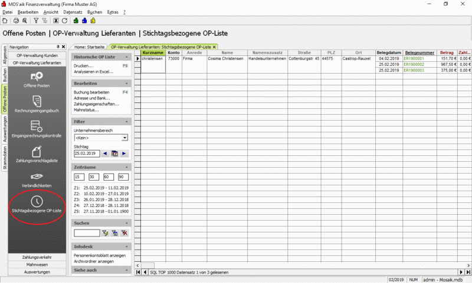Click the Suchen text field
This screenshot has height=283, width=472.
coord(87,233)
